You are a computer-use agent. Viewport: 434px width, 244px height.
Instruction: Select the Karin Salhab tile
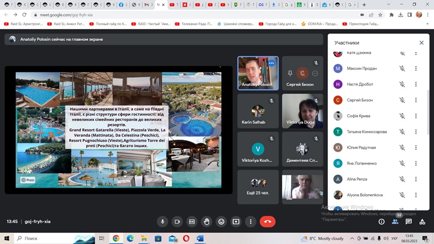[258, 111]
